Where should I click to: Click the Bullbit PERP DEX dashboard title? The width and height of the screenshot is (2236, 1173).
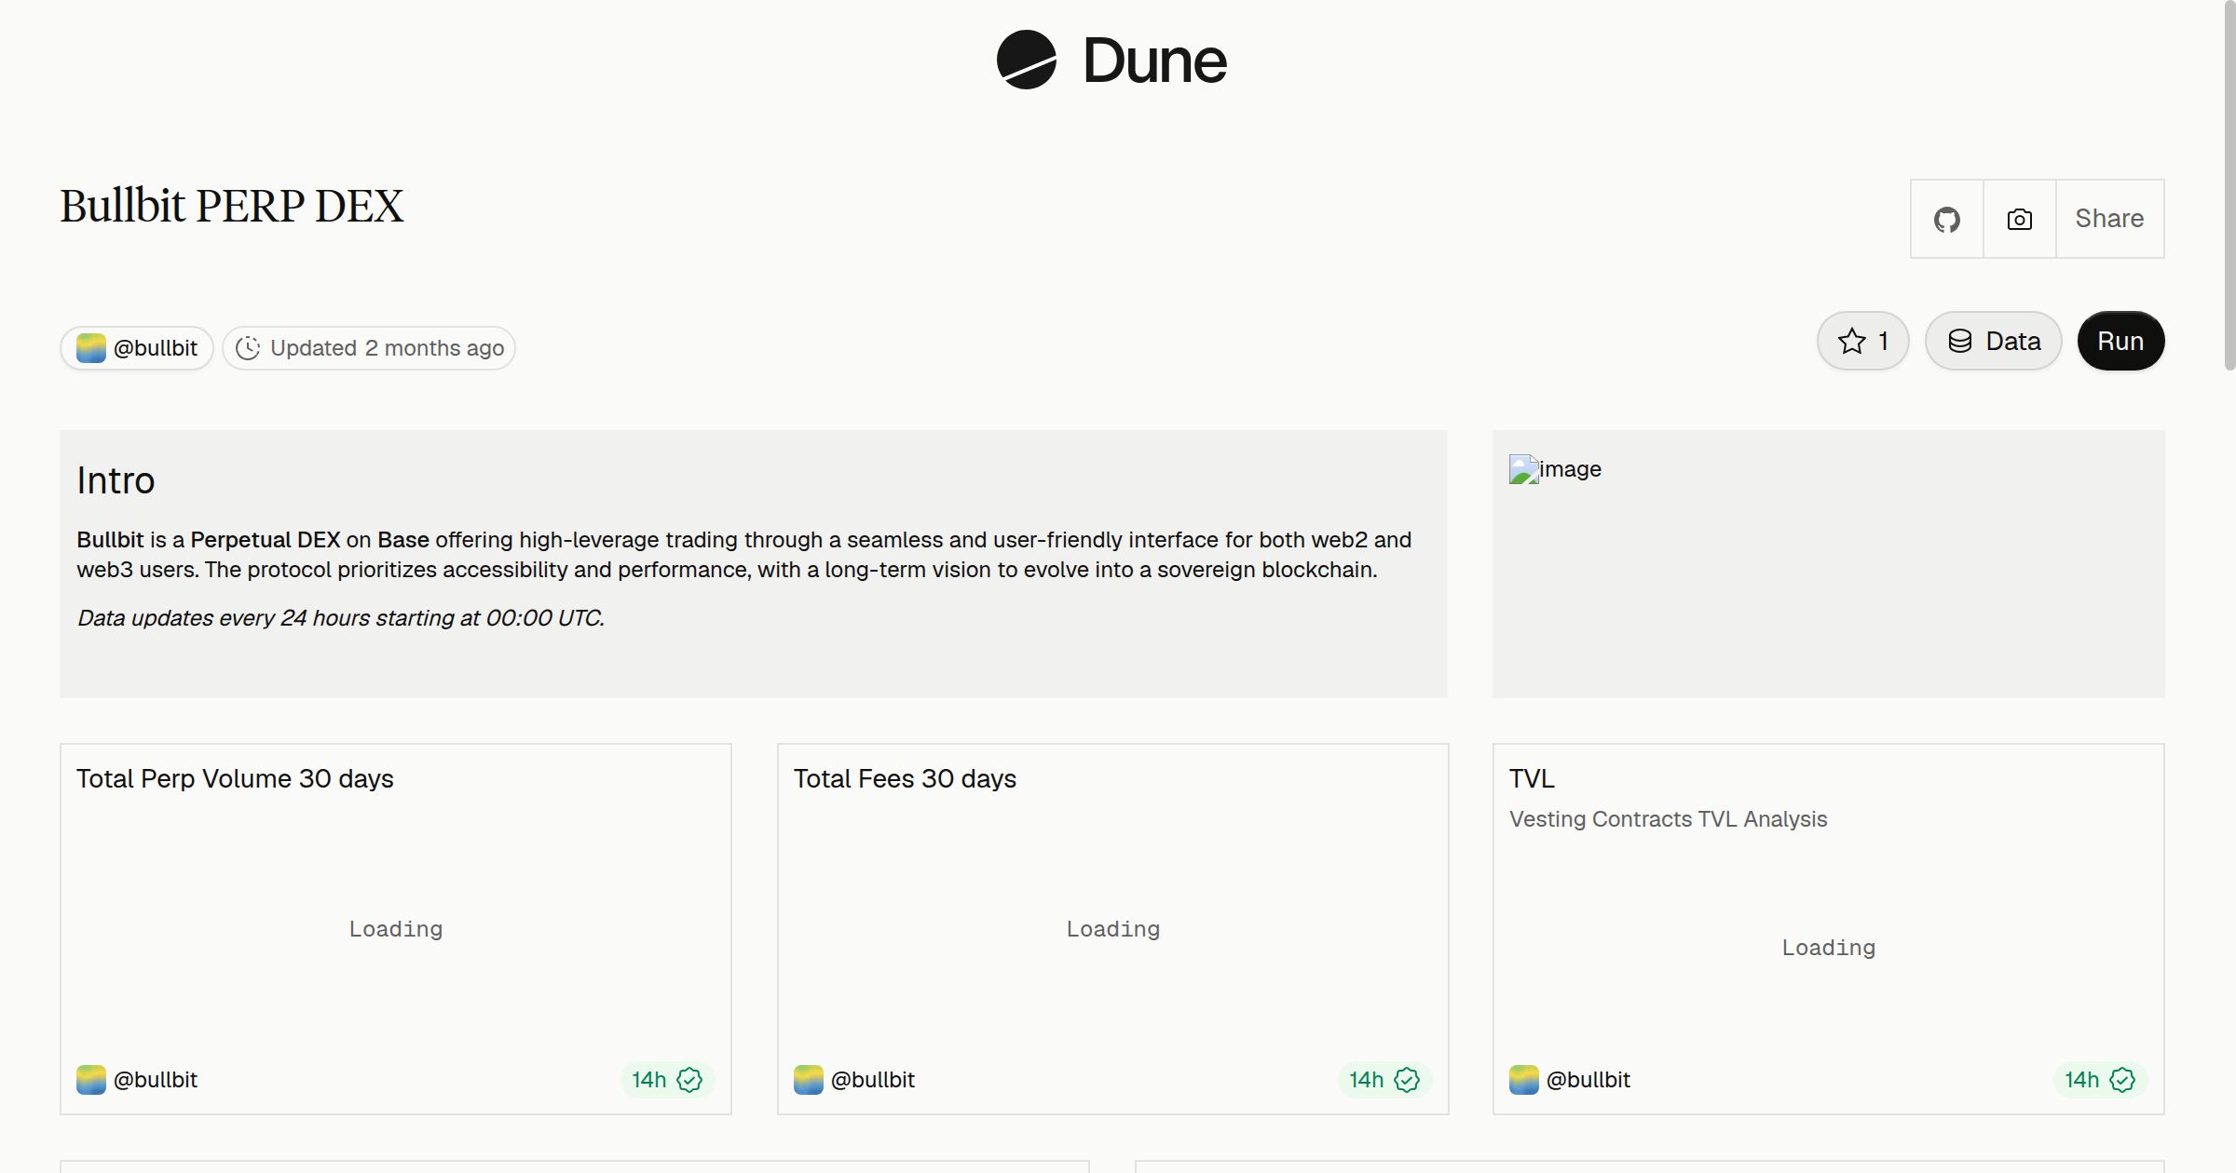[232, 206]
